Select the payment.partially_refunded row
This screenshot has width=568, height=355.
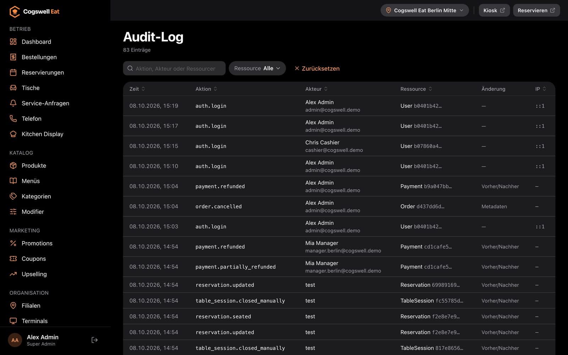click(339, 267)
